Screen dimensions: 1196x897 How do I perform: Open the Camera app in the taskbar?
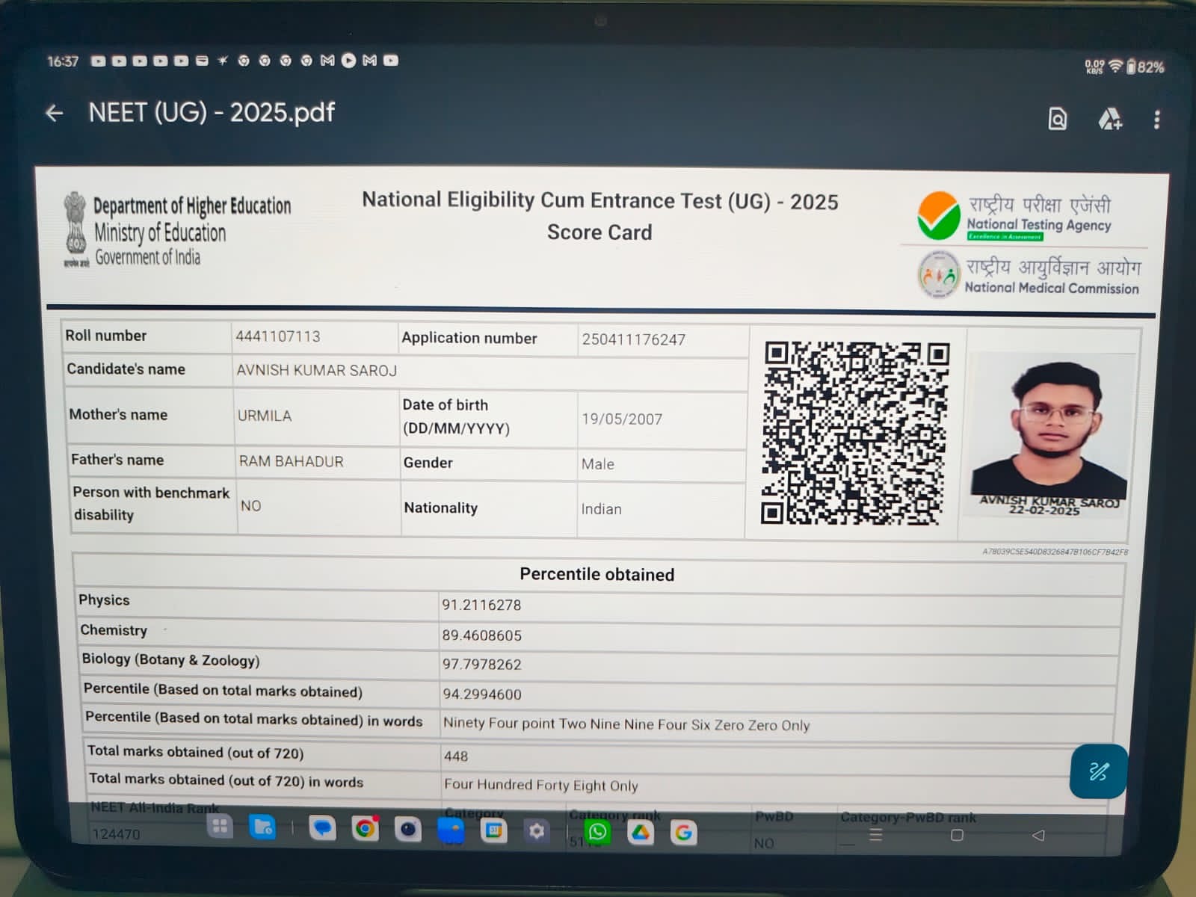tap(407, 830)
